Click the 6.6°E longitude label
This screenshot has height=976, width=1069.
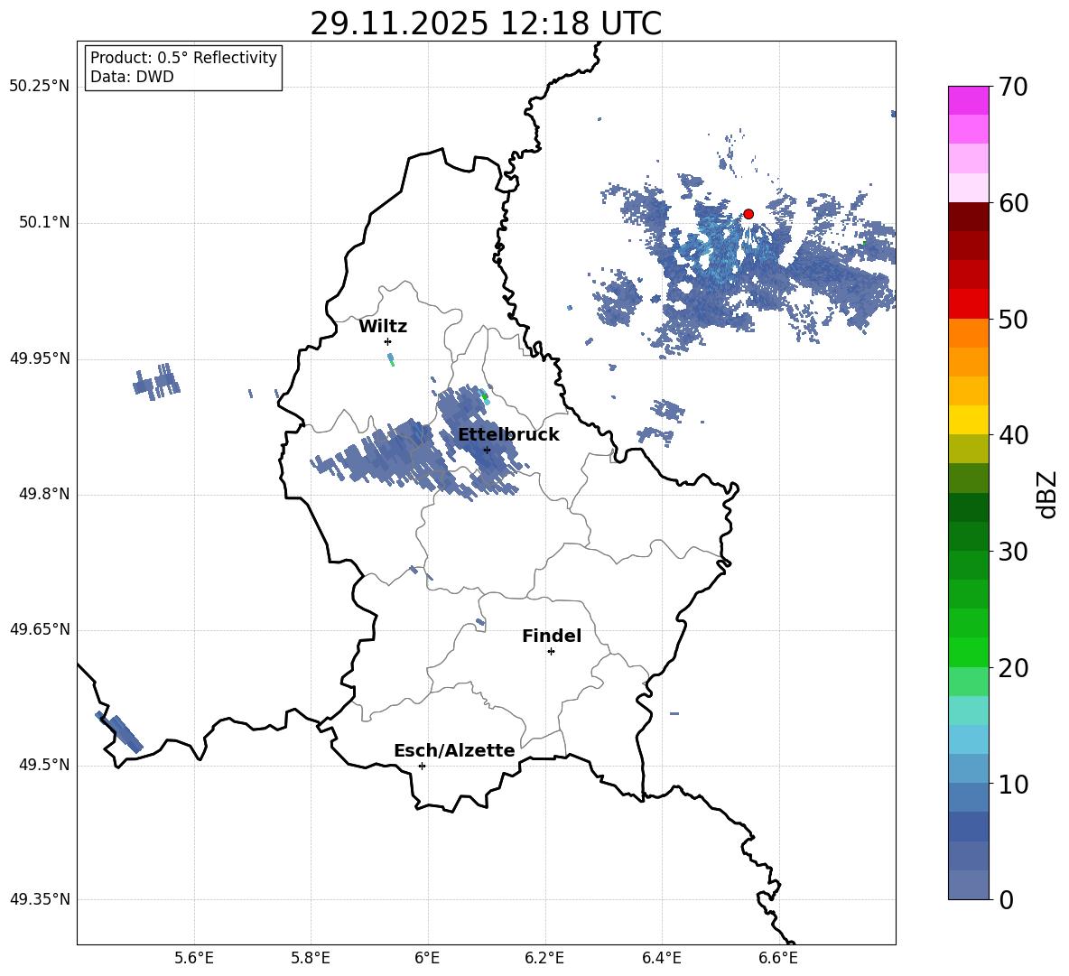click(778, 958)
